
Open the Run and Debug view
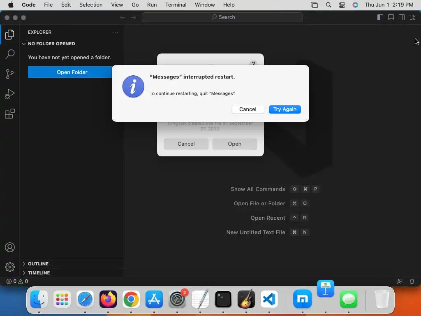pos(10,94)
